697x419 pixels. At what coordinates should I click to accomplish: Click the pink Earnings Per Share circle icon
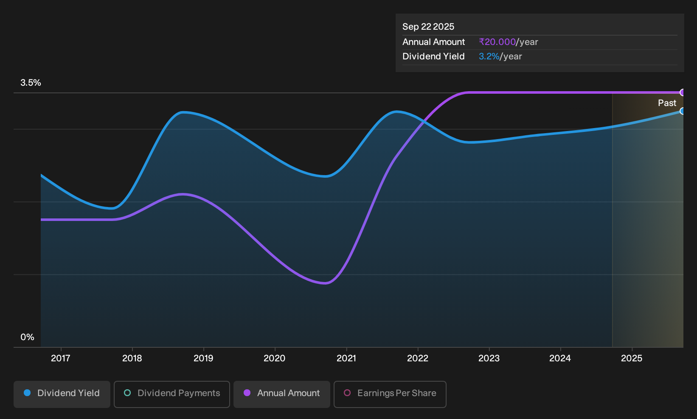tap(347, 393)
